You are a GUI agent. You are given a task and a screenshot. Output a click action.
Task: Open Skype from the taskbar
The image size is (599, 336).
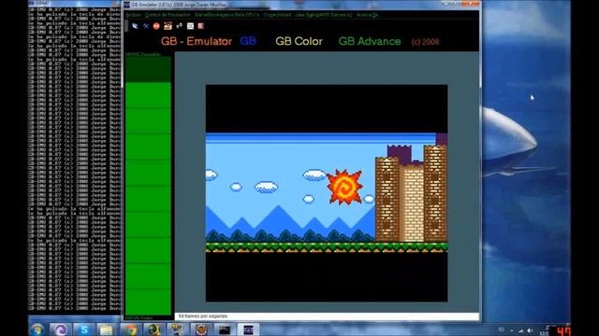coord(83,329)
